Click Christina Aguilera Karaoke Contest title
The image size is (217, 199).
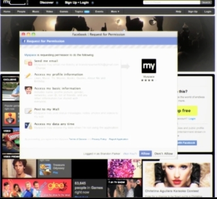click(172, 191)
